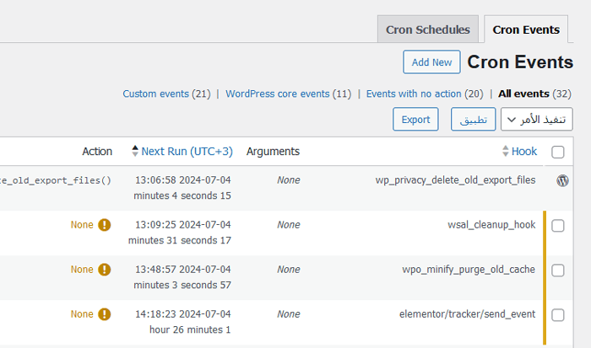Image resolution: width=591 pixels, height=348 pixels.
Task: Click warning icon in wpo_minify_purge_old_cache row
Action: (105, 270)
